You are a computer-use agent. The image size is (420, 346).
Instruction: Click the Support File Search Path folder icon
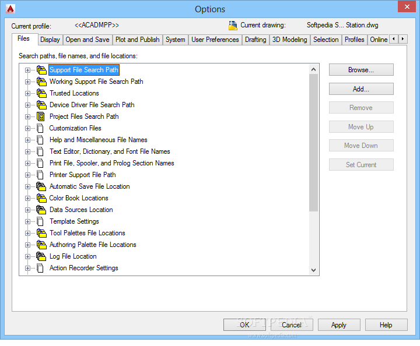(41, 70)
